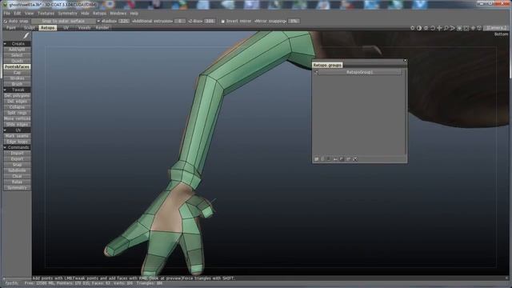This screenshot has height=288, width=512.
Task: Click the Split rings button
Action: [x=17, y=113]
